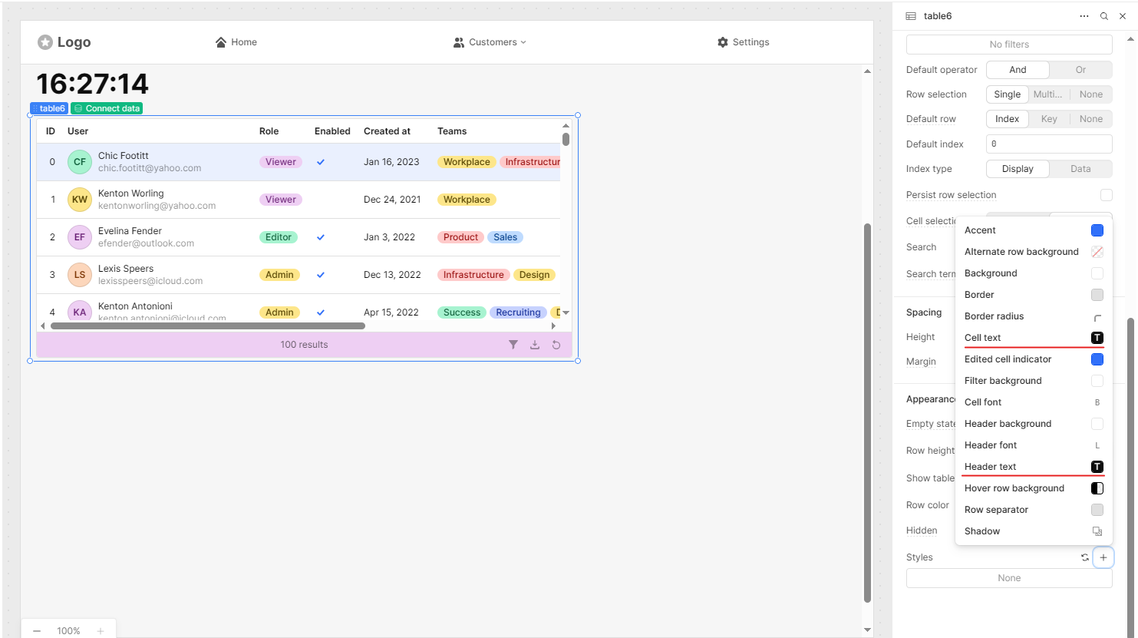This screenshot has width=1138, height=638.
Task: Set Index type to Data
Action: pos(1080,169)
